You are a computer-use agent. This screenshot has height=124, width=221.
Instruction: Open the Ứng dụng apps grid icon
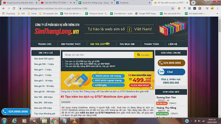pyautogui.click(x=3, y=14)
